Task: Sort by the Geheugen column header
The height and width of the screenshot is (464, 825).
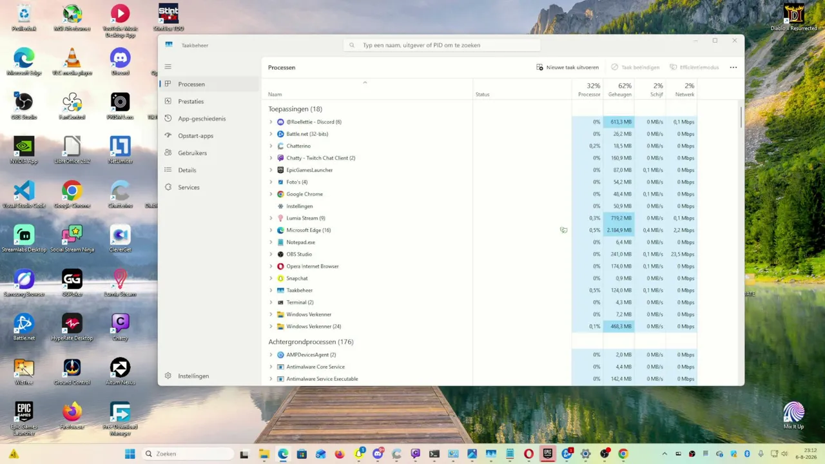Action: (x=619, y=90)
